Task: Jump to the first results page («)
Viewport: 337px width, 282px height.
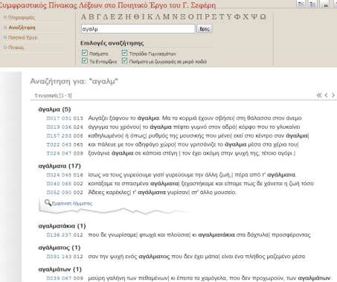Action: tap(319, 95)
